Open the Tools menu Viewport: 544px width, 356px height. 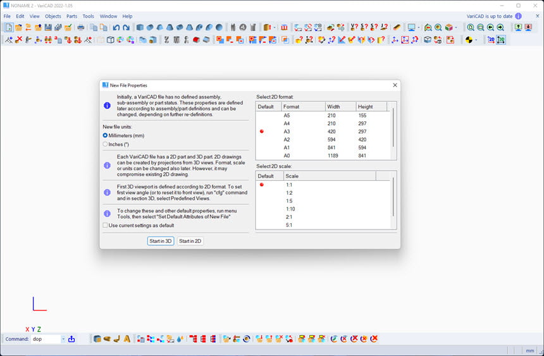coord(88,16)
